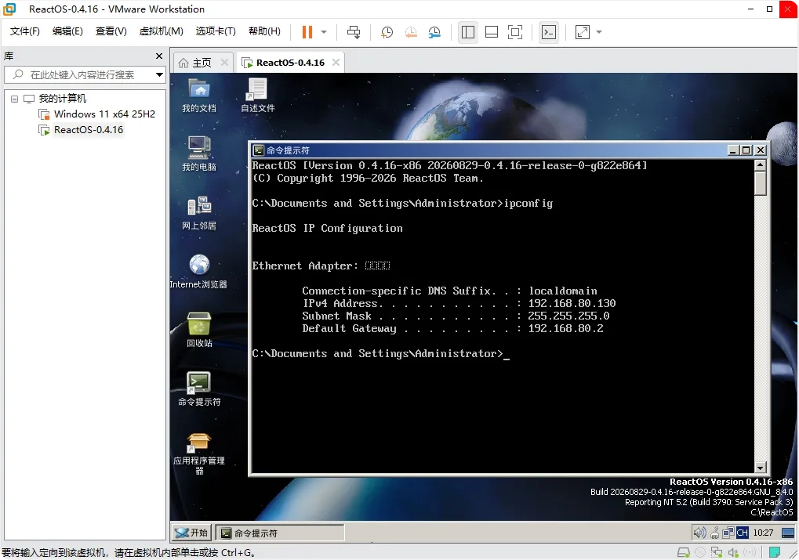Select 我的电脑 desktop icon
Image resolution: width=799 pixels, height=560 pixels.
click(x=199, y=154)
